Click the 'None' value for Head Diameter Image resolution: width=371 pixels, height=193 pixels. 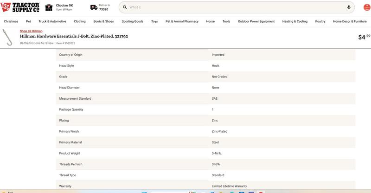215,88
